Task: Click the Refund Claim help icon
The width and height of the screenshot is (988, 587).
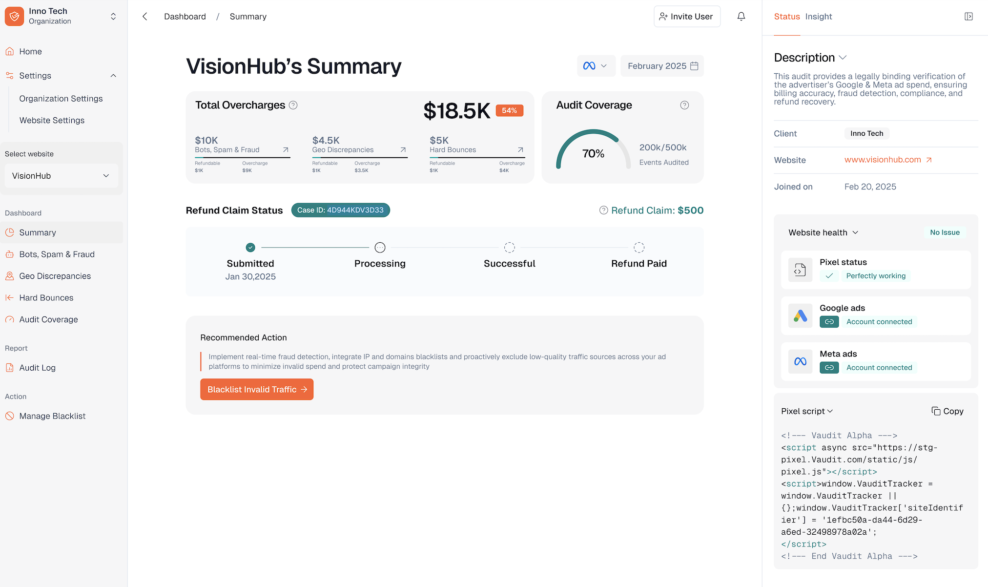Action: 604,210
